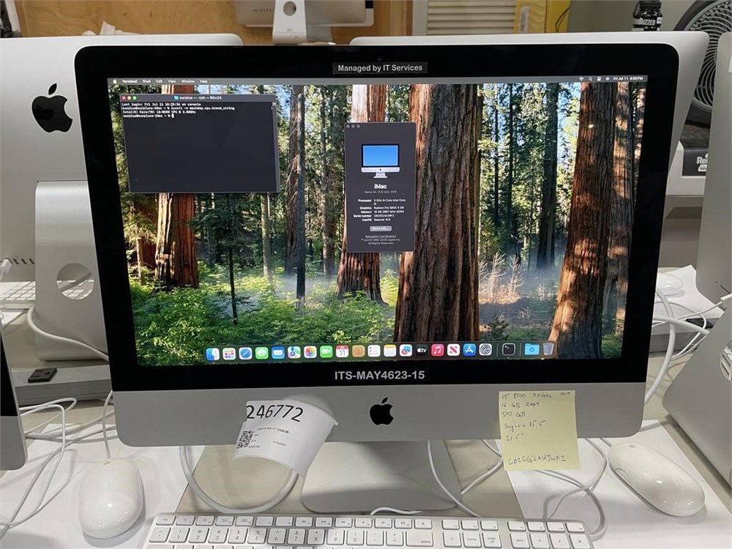
Task: Open Spotlight search in menu bar
Action: click(590, 78)
